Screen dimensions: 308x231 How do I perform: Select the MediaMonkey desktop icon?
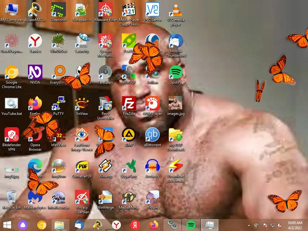[129, 200]
